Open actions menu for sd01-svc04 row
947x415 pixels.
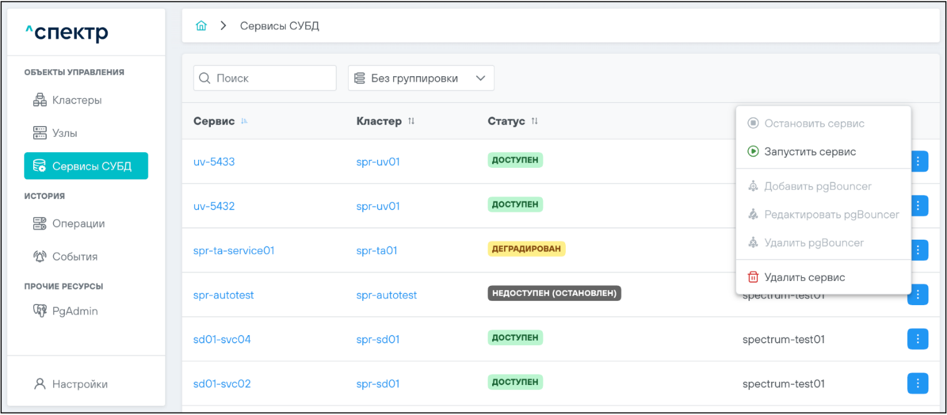click(917, 339)
